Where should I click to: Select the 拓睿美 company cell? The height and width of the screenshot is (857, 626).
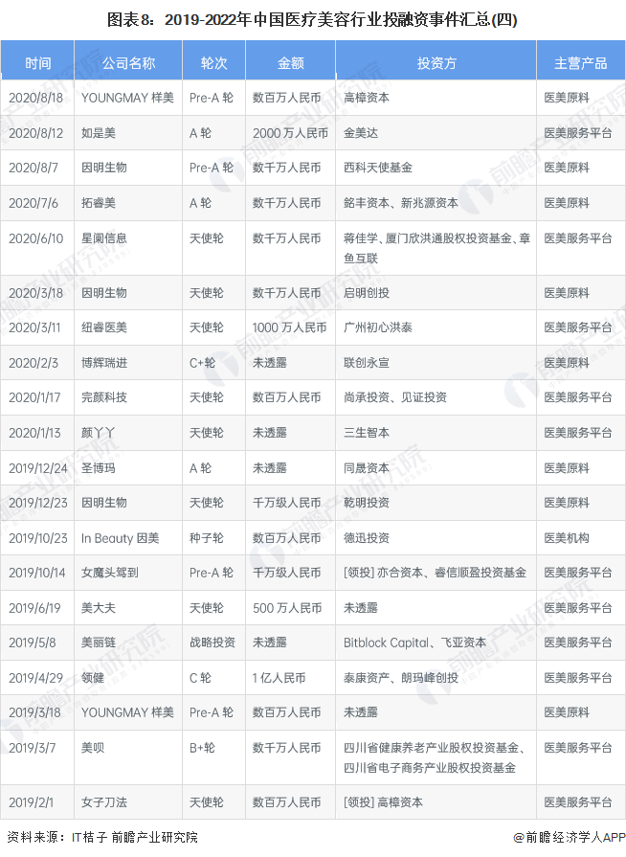(x=100, y=203)
